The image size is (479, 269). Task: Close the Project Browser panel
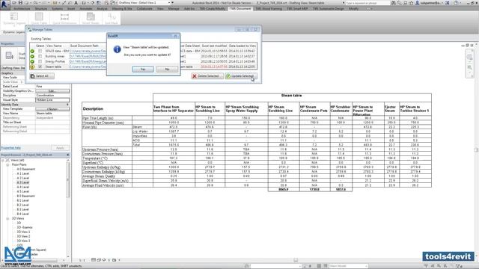tap(68, 155)
